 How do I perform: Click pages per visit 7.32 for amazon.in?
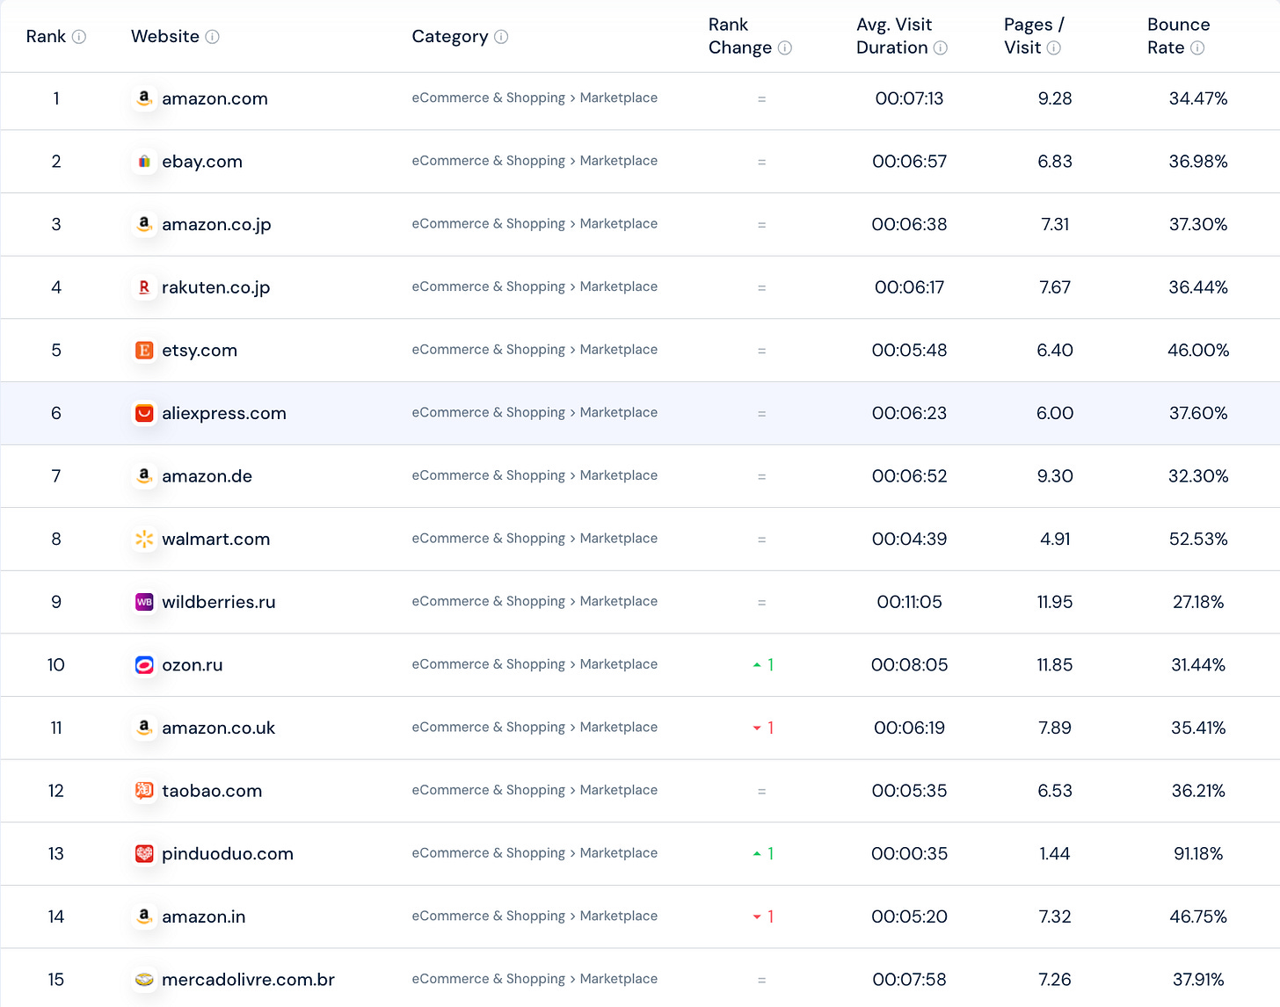[1055, 916]
